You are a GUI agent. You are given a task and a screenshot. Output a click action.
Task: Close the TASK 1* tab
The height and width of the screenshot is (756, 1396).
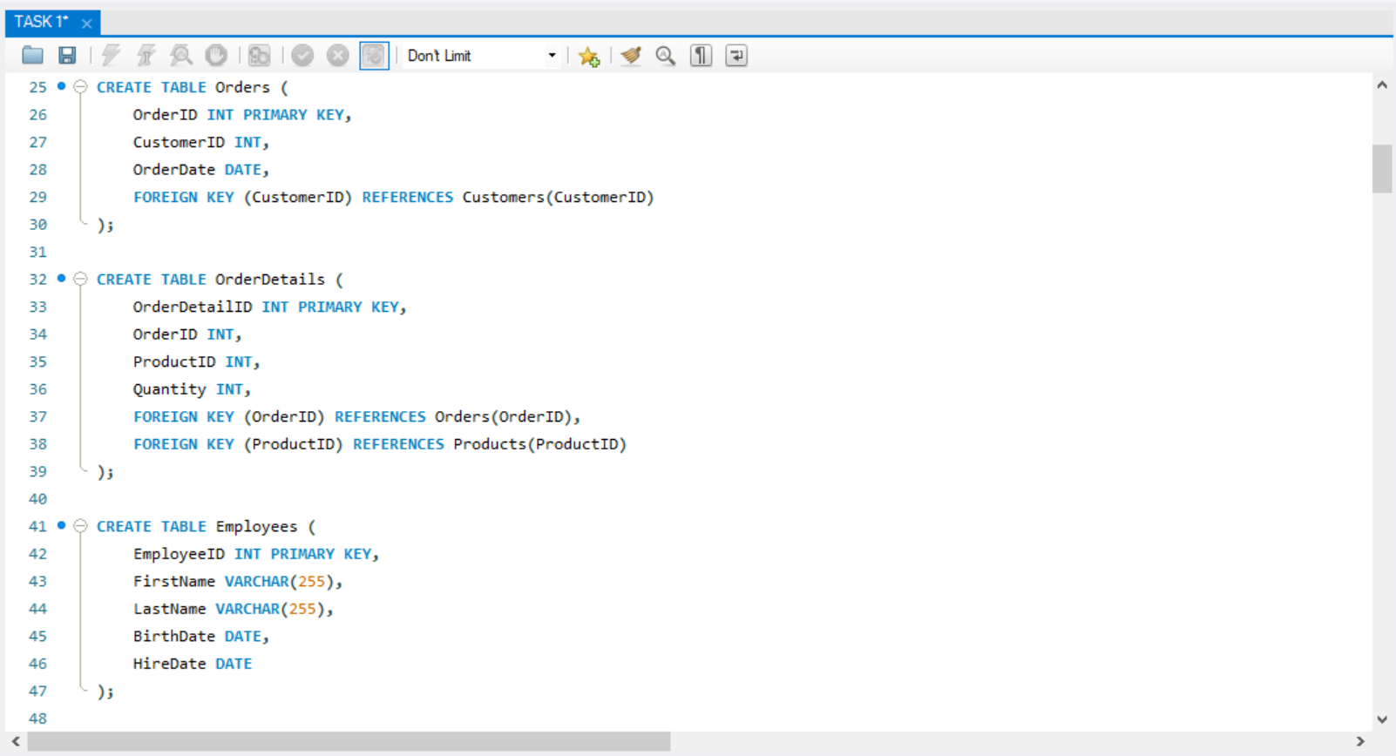coord(86,24)
